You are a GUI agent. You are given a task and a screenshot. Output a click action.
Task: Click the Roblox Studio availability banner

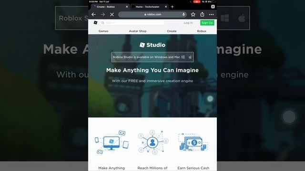tap(152, 57)
